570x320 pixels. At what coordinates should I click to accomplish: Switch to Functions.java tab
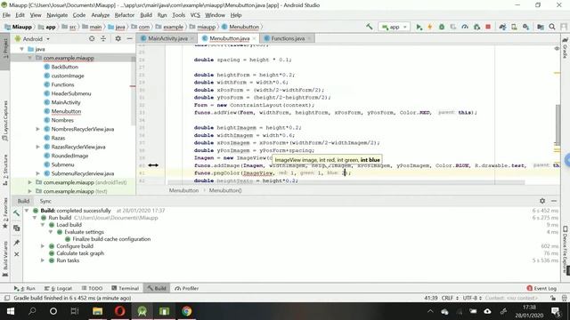(288, 38)
